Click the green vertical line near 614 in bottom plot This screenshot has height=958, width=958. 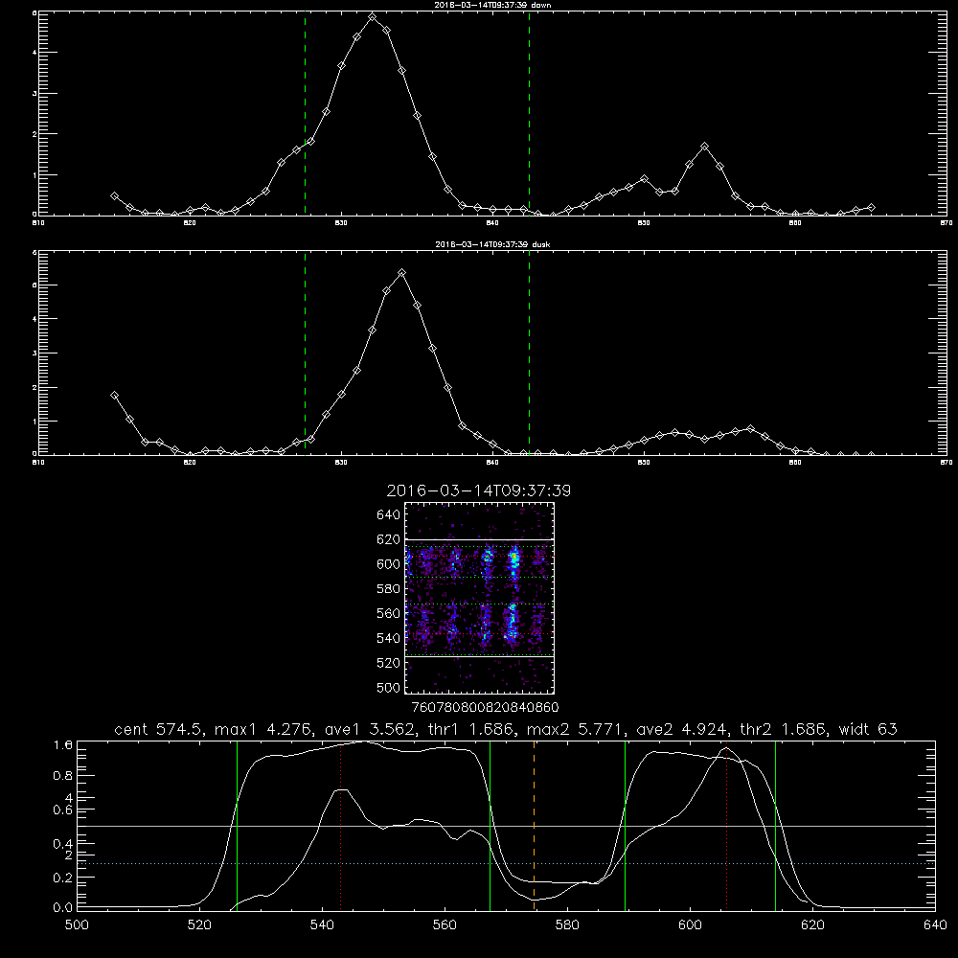point(775,825)
